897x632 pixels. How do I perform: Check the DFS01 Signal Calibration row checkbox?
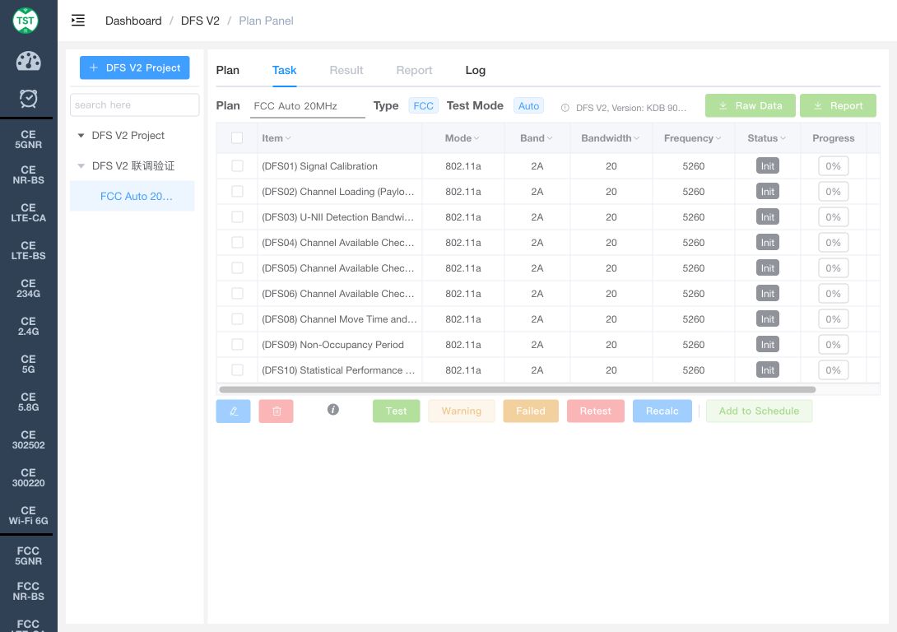tap(237, 166)
